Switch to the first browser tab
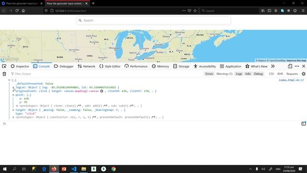 pos(22,3)
